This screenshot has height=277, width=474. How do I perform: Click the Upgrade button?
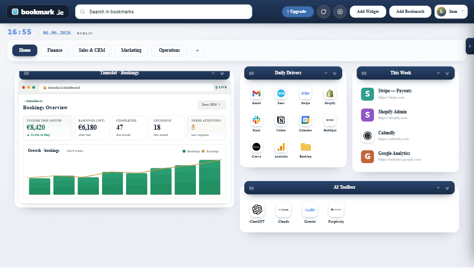(x=298, y=11)
